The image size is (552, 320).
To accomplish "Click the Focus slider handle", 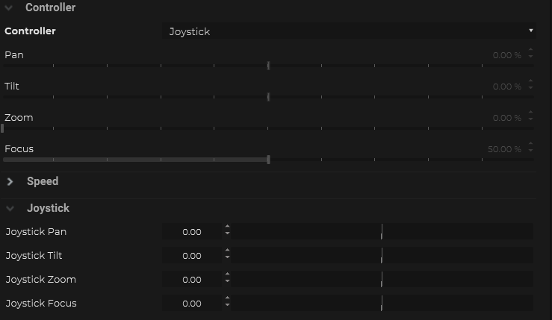I will point(268,159).
